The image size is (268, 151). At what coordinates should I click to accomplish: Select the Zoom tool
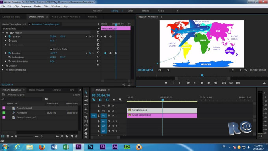(x=86, y=137)
